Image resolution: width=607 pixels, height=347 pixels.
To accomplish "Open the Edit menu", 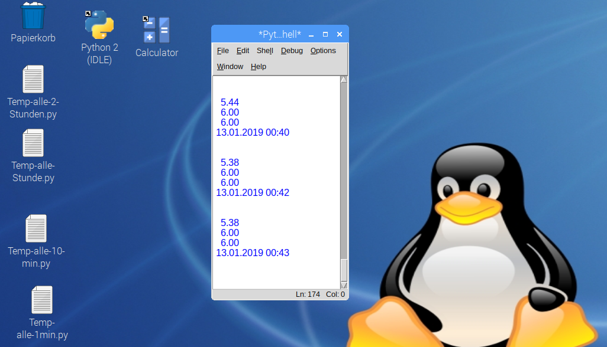I will pos(243,51).
